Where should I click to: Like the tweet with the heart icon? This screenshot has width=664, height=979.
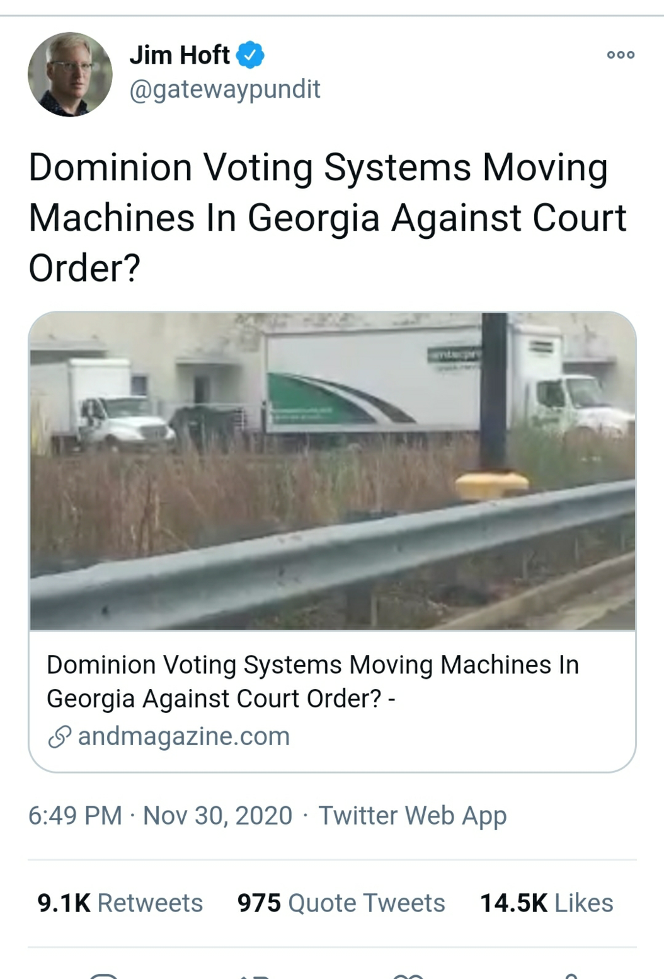408,975
